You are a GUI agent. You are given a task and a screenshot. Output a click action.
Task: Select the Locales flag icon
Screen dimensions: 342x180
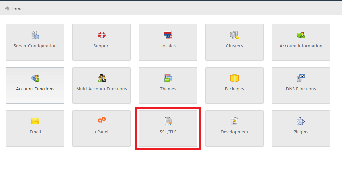pos(168,35)
